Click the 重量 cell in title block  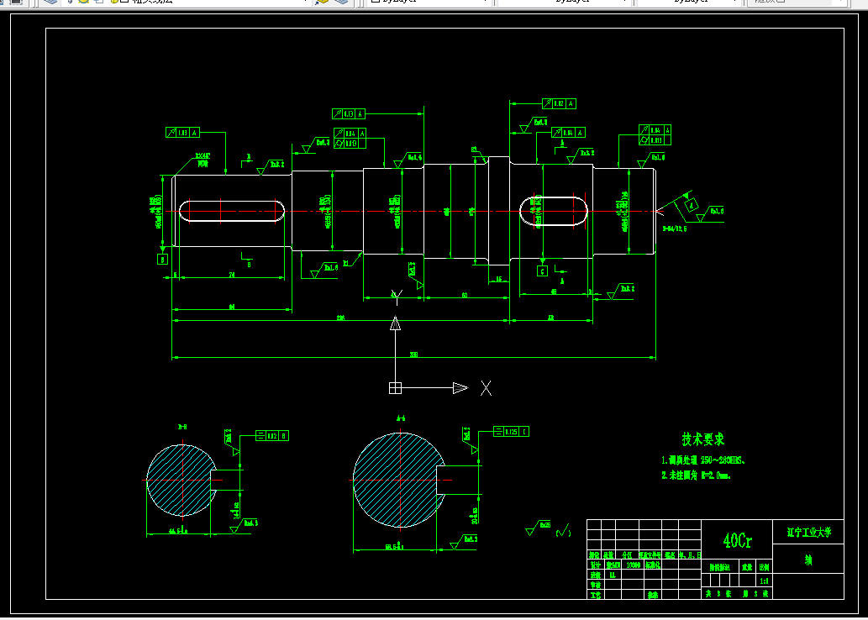[x=747, y=567]
